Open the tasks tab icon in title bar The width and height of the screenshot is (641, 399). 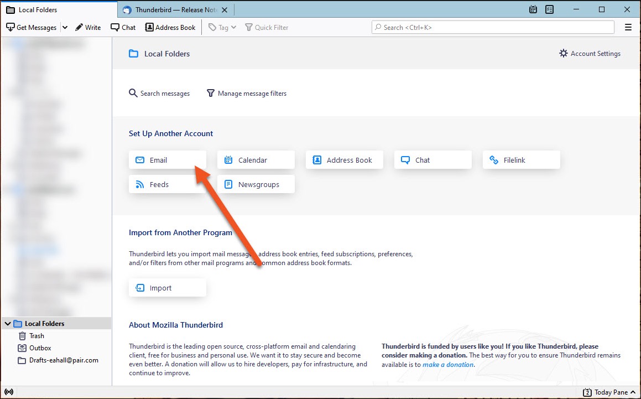coord(549,9)
